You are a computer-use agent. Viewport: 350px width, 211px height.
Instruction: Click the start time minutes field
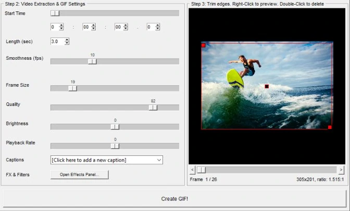coord(87,27)
